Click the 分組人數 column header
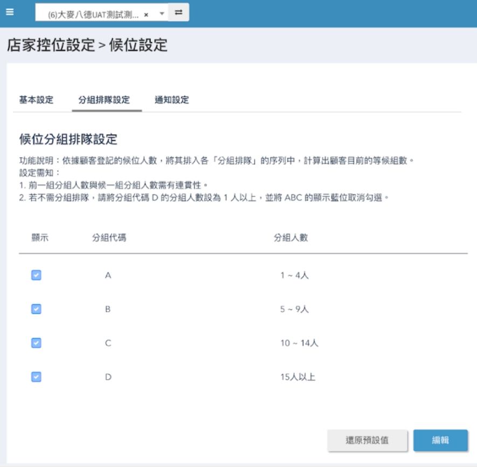477x467 pixels. tap(291, 238)
